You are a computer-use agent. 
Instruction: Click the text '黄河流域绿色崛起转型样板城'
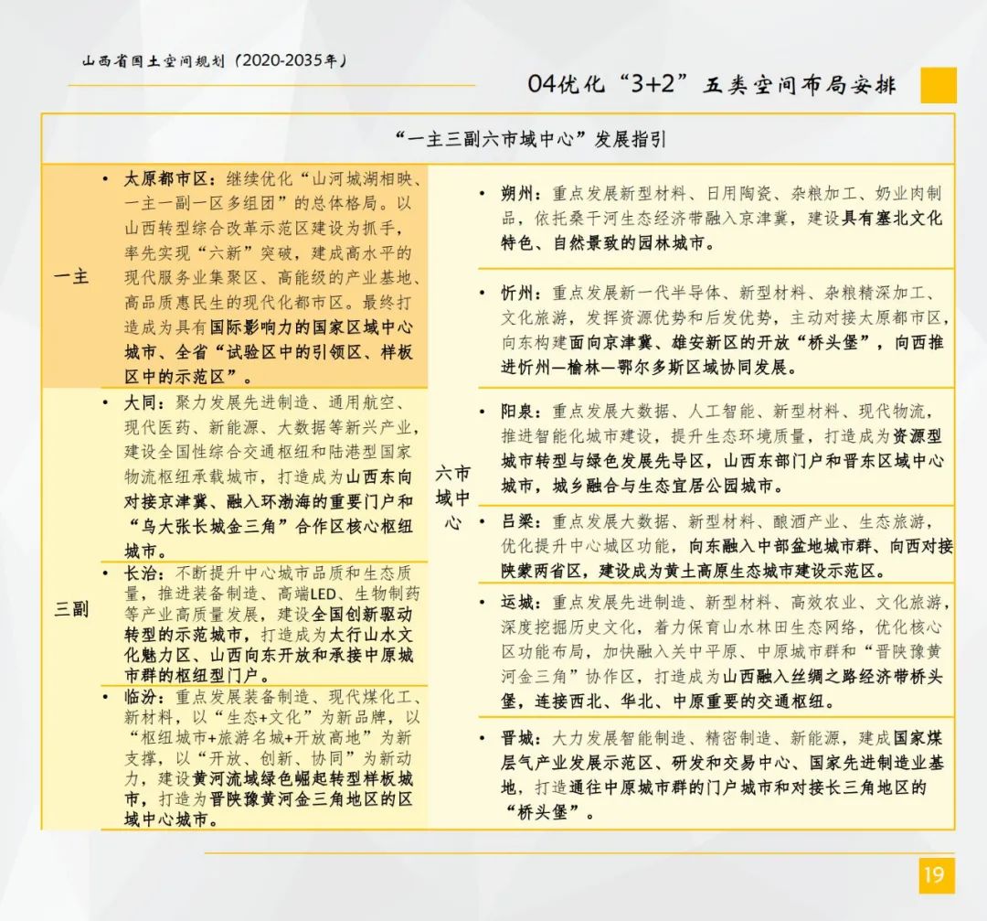[x=302, y=778]
